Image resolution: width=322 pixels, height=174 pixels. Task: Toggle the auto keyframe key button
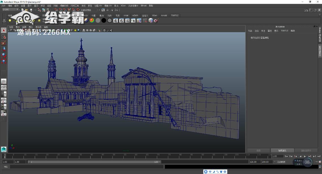316,162
